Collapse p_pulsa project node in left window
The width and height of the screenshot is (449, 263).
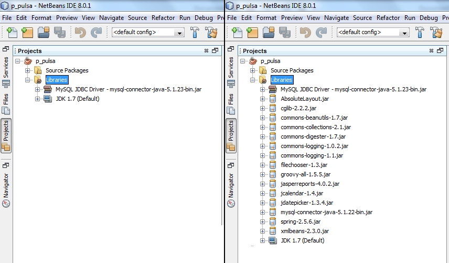pyautogui.click(x=18, y=61)
